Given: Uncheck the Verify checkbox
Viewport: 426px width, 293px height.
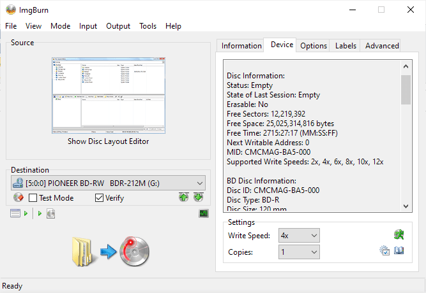Looking at the screenshot, I should tap(99, 198).
